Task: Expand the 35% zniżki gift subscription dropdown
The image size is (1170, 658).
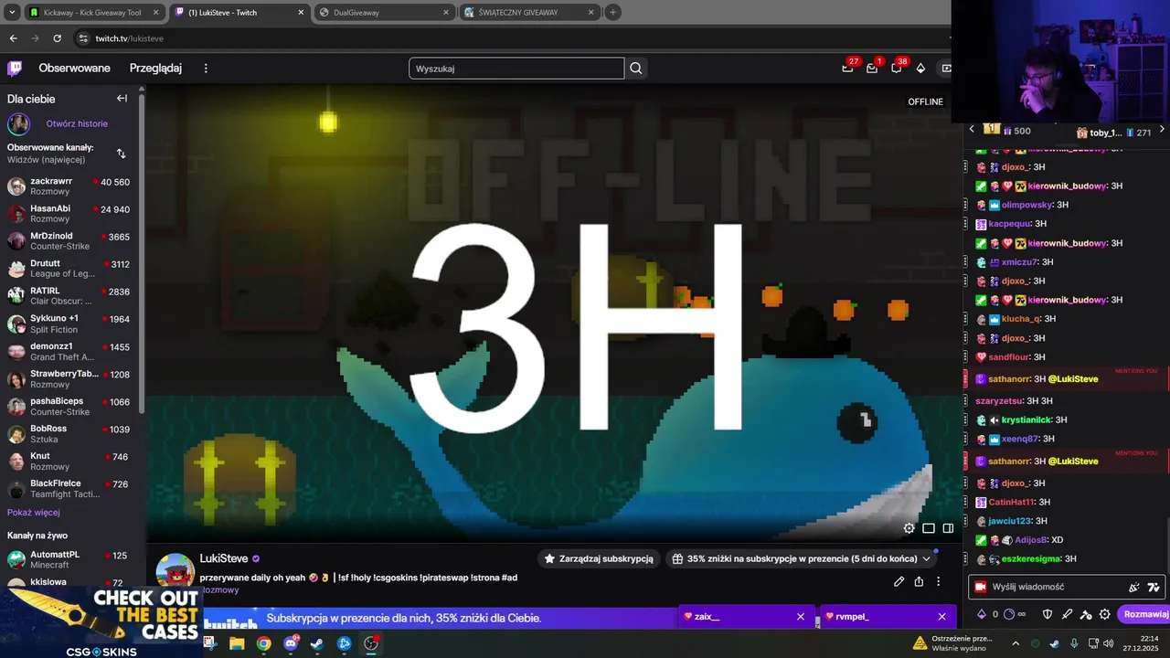Action: (x=801, y=558)
